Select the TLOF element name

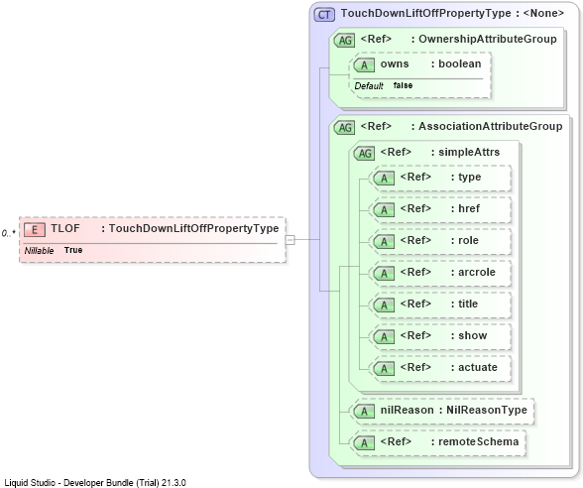click(65, 228)
